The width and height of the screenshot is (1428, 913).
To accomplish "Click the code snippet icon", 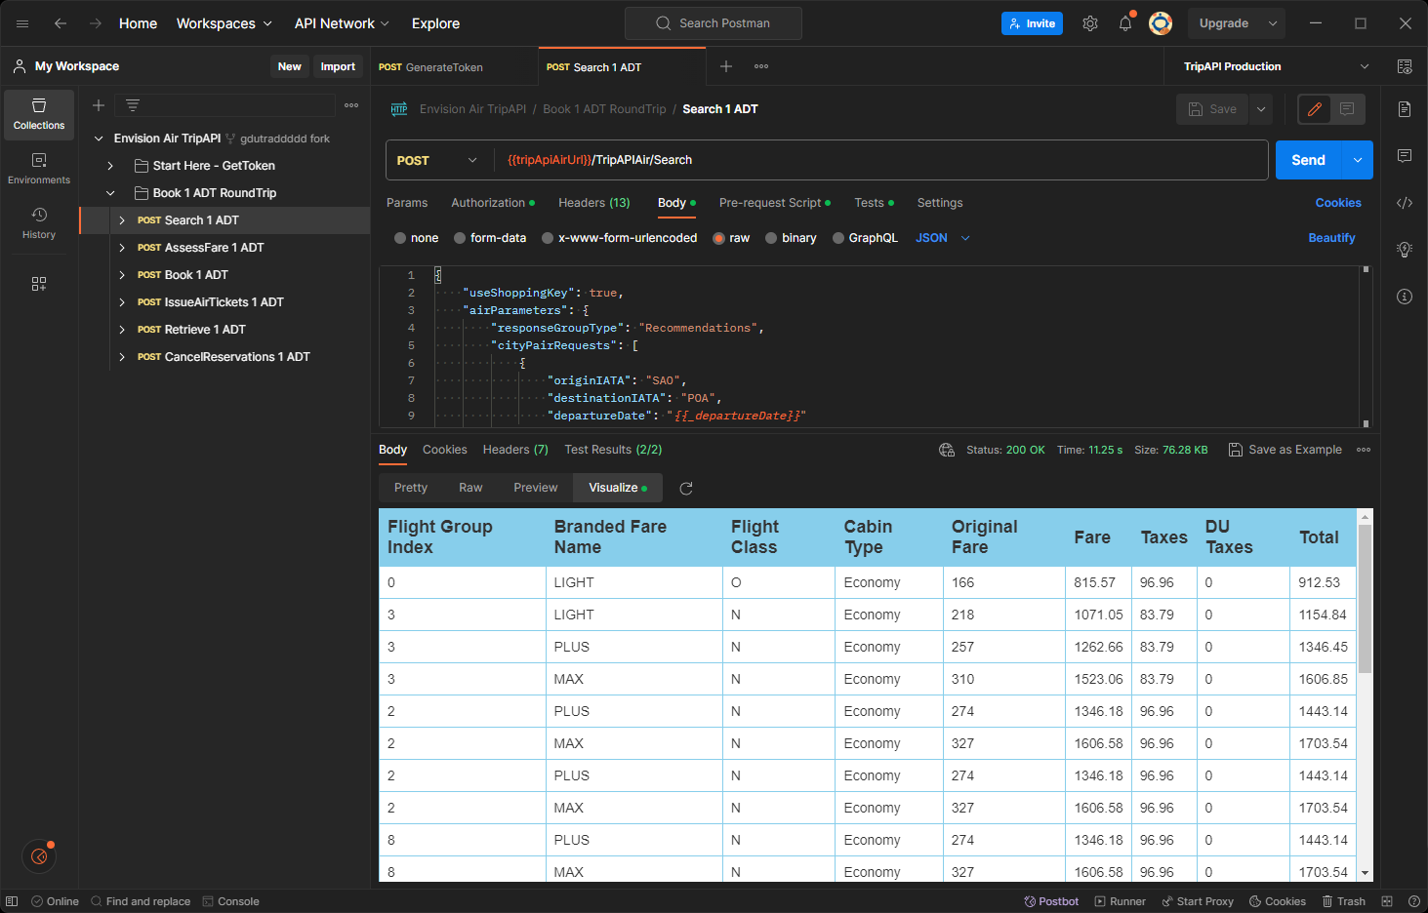I will coord(1405,203).
